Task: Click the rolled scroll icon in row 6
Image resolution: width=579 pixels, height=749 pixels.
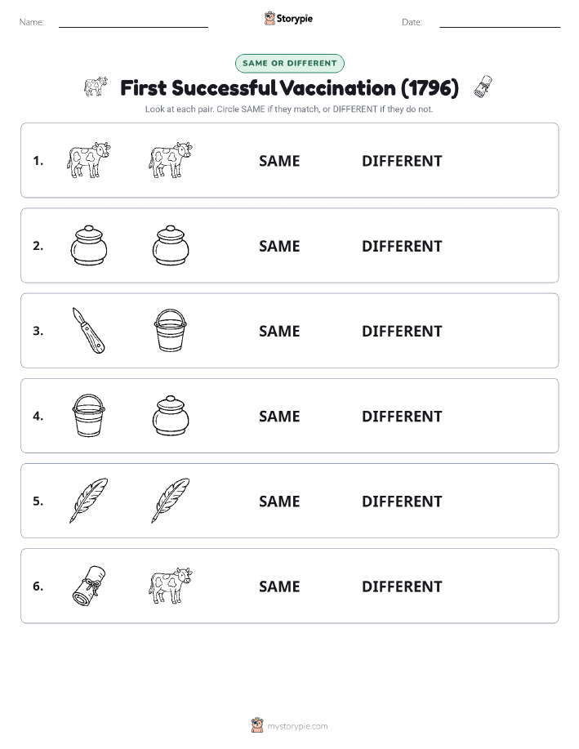Action: (x=89, y=586)
